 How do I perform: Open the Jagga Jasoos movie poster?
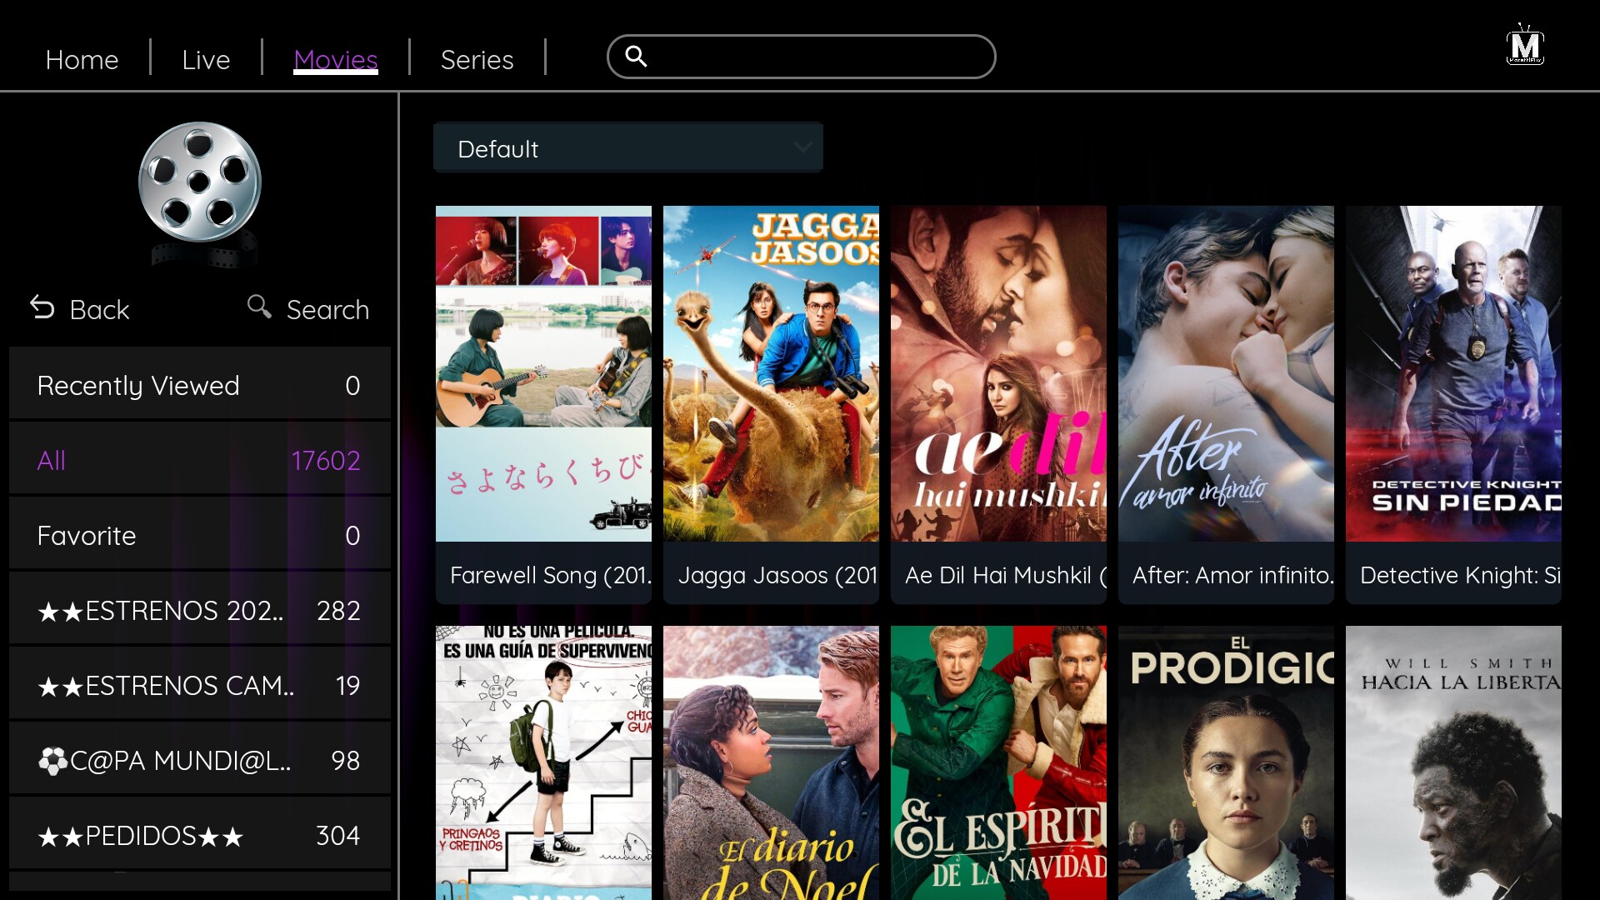(x=771, y=404)
